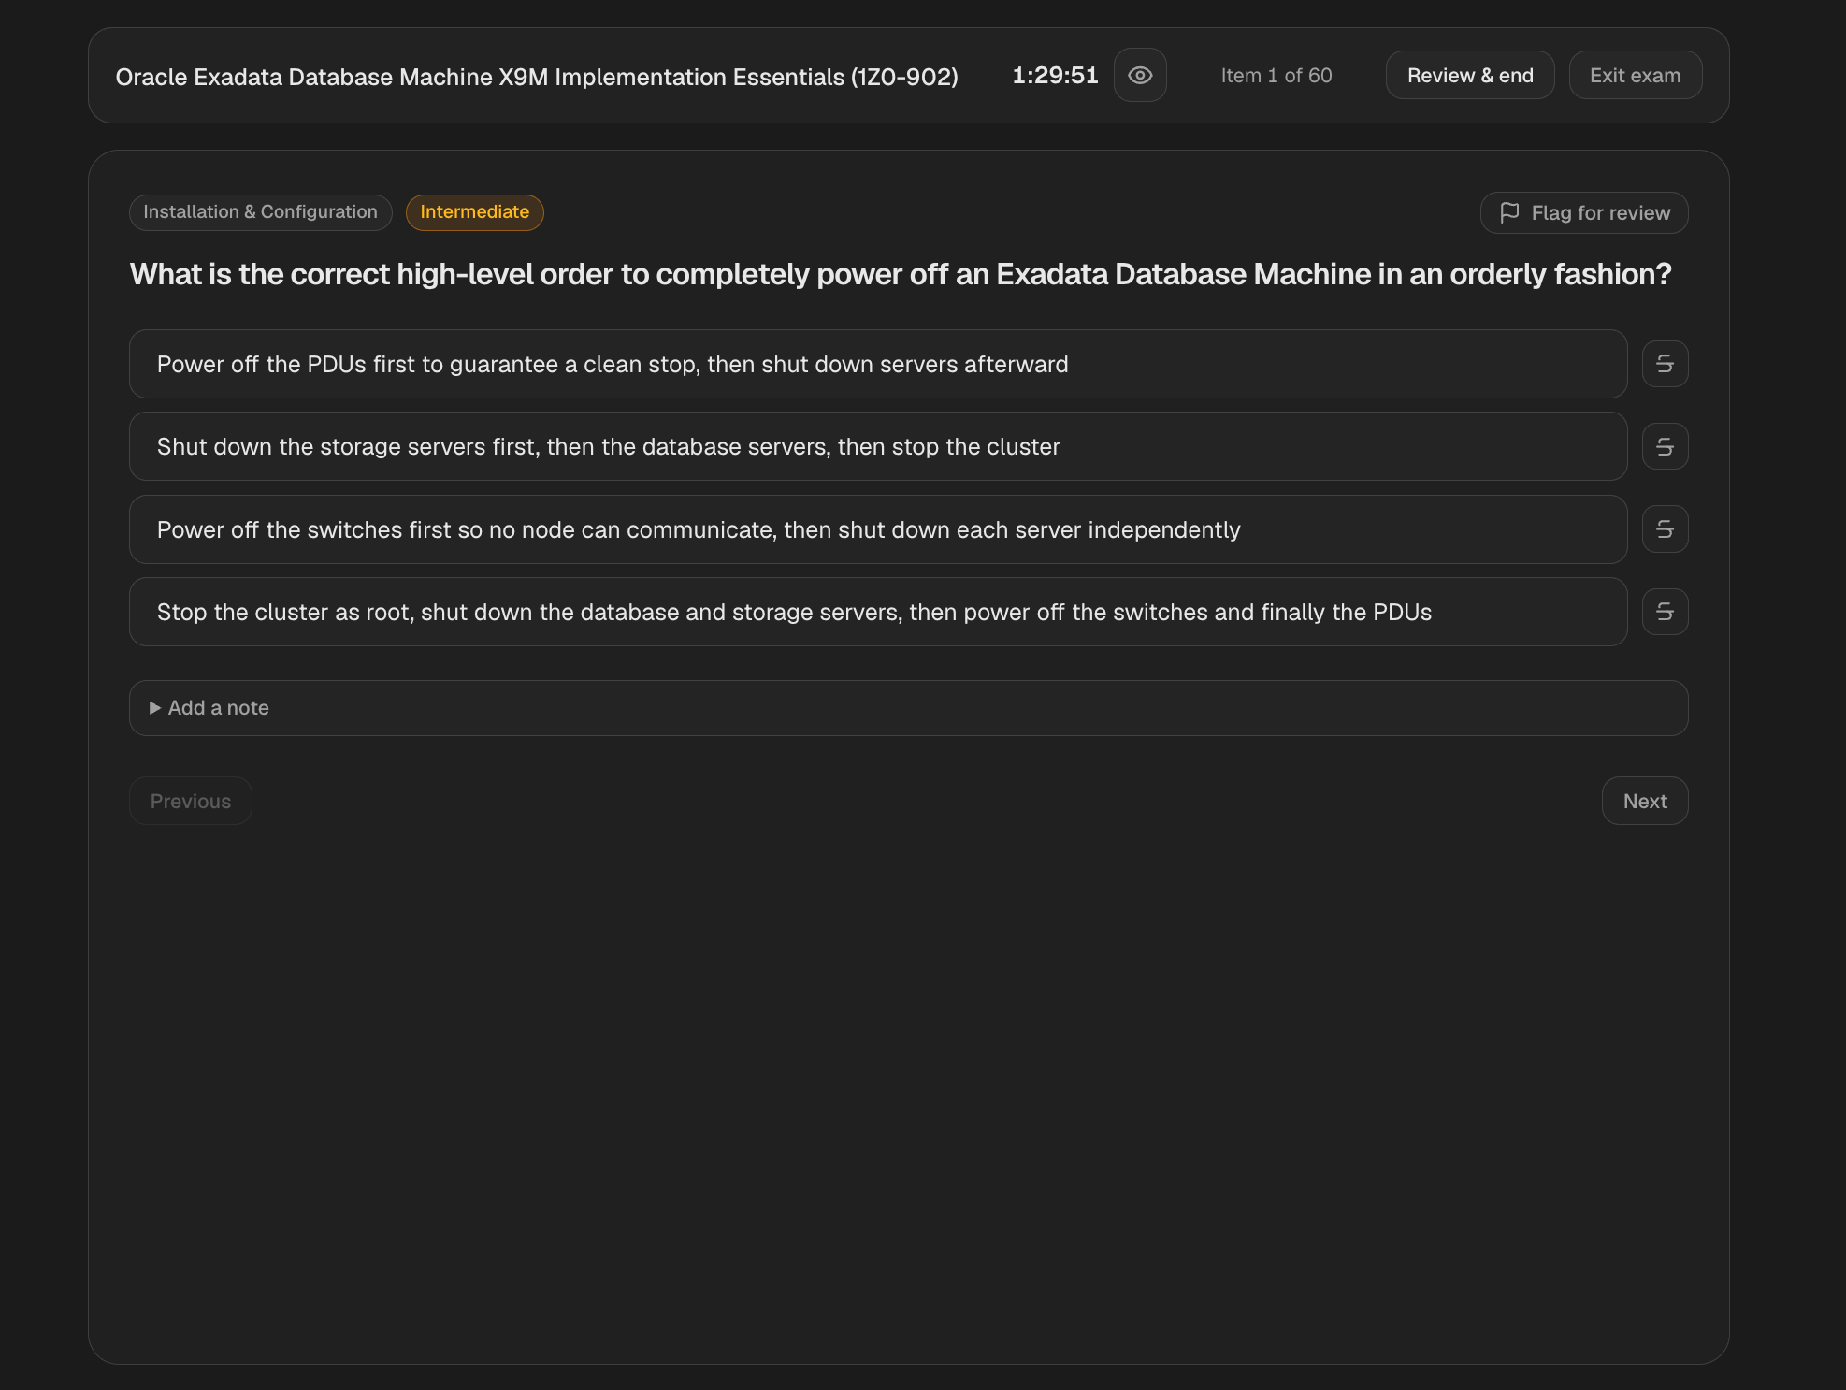The image size is (1846, 1390).
Task: Click the Installation & Configuration tag
Action: (x=260, y=212)
